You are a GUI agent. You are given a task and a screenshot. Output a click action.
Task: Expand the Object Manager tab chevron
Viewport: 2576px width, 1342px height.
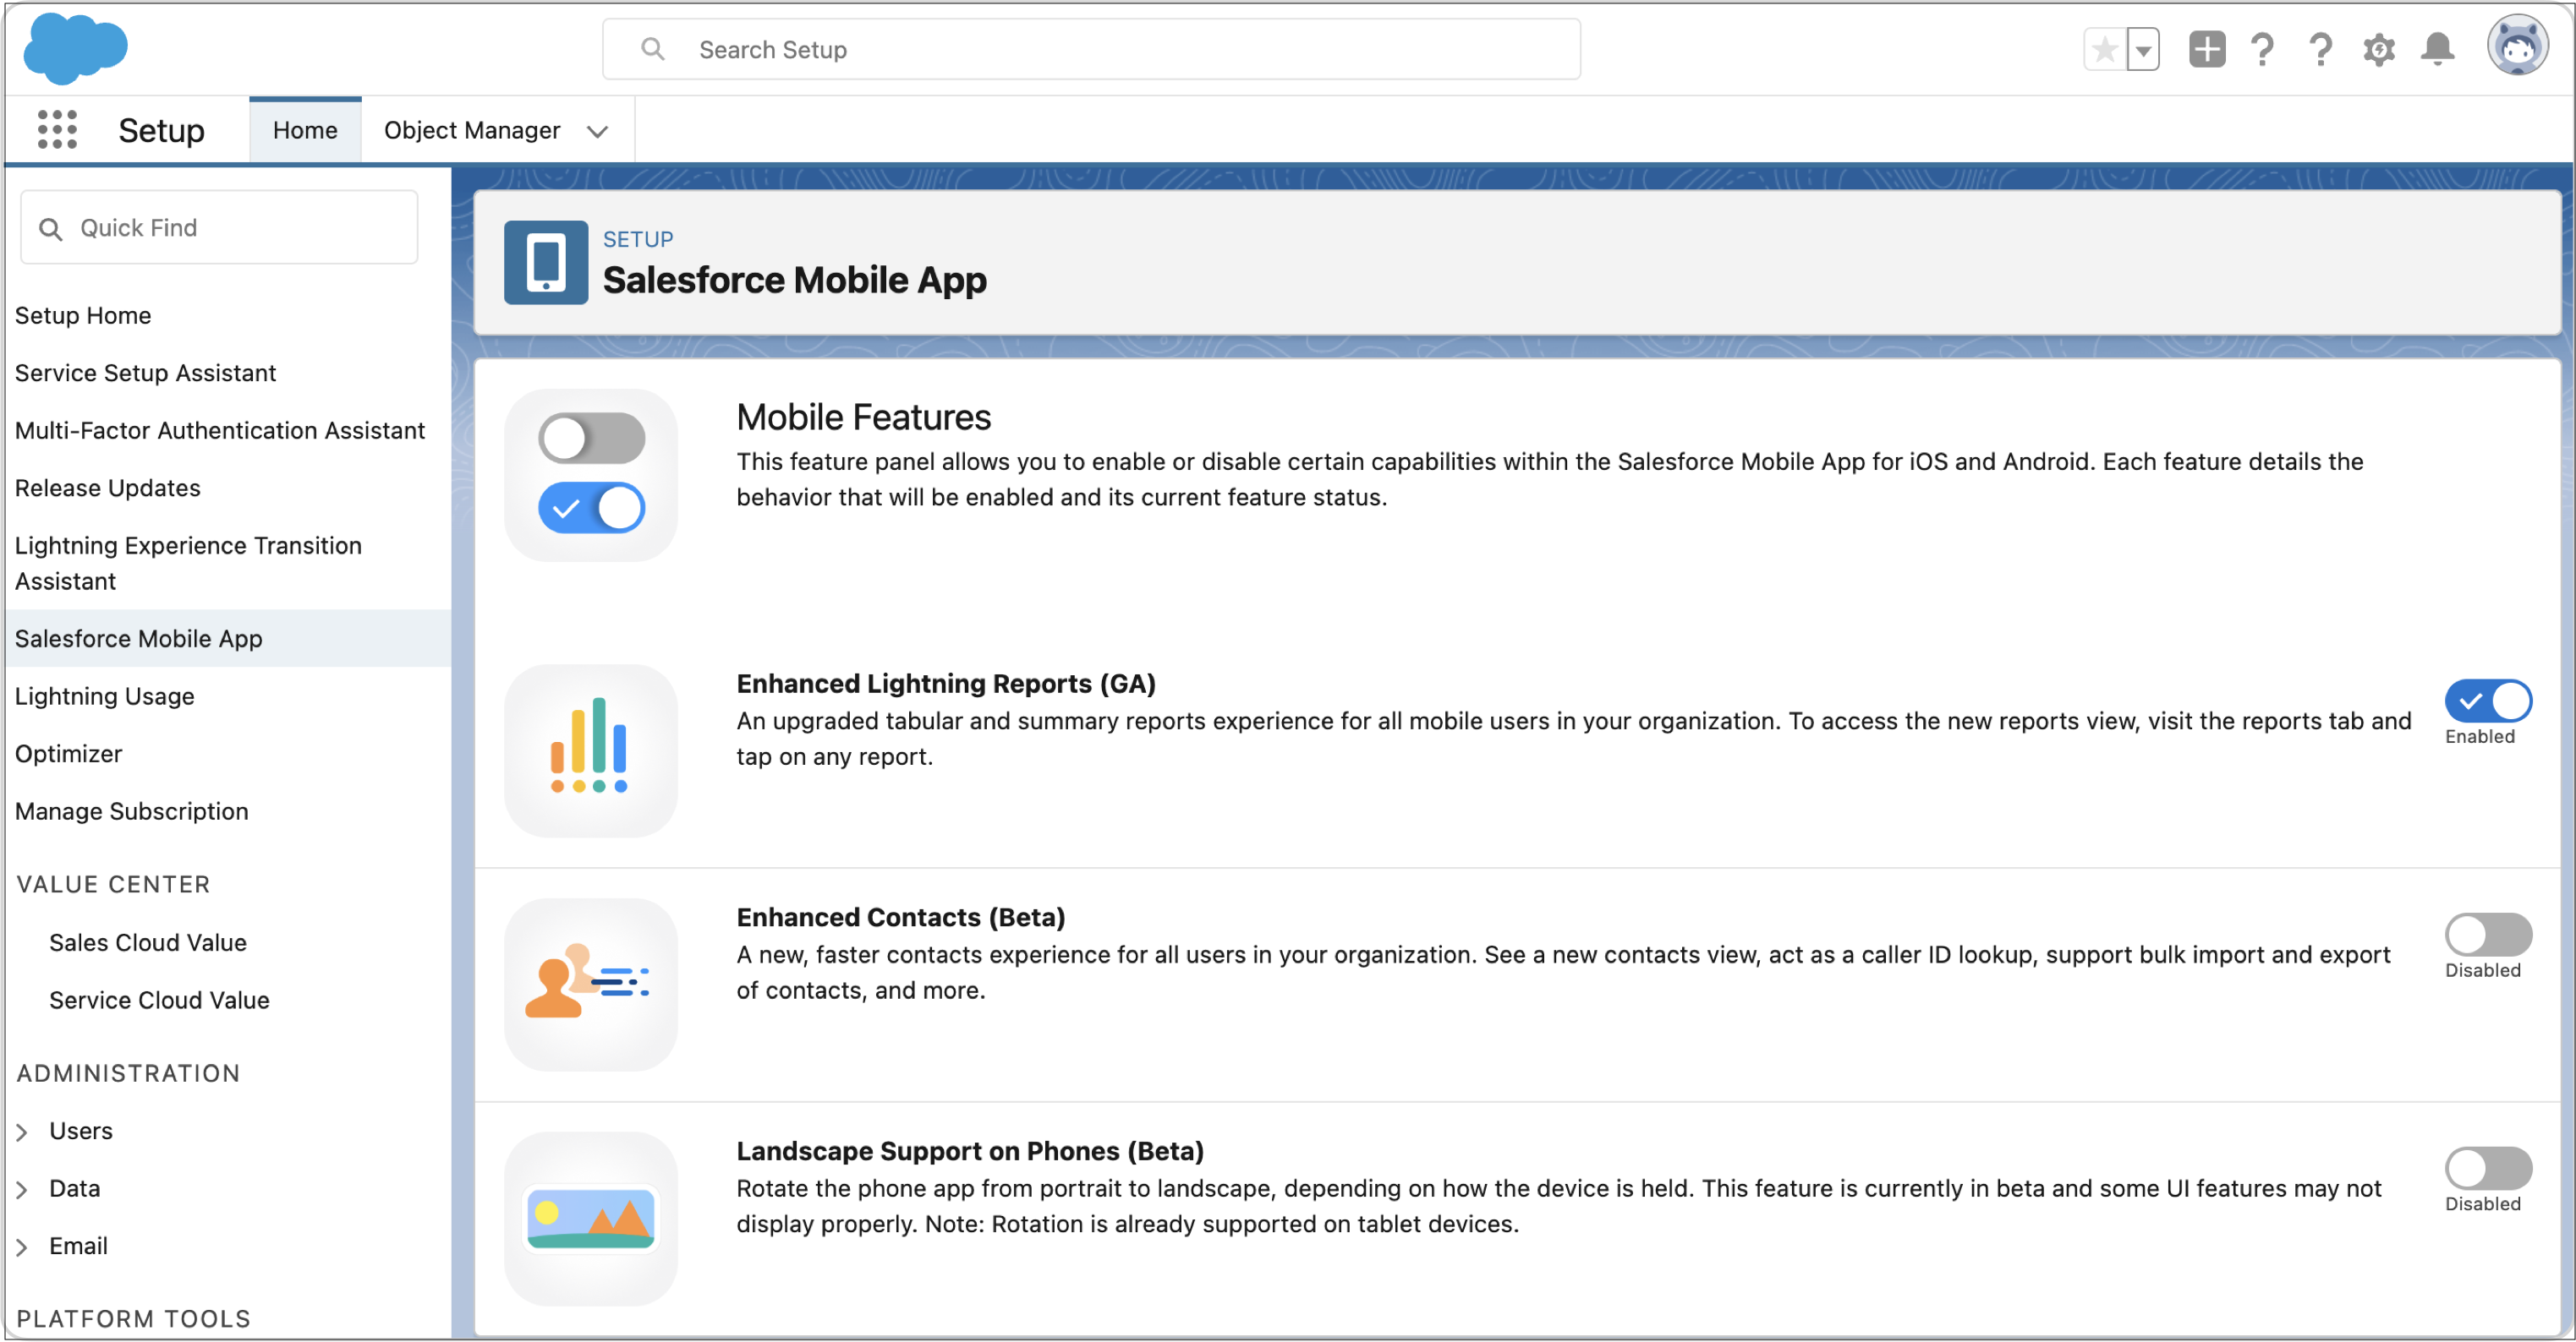pos(597,132)
